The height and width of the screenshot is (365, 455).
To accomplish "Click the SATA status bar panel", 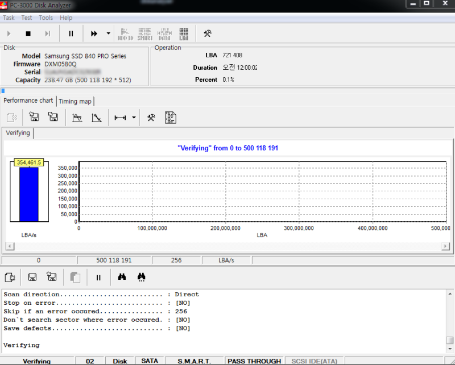I will 150,361.
